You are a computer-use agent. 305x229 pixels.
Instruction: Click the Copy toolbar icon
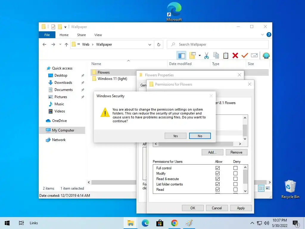(216, 55)
